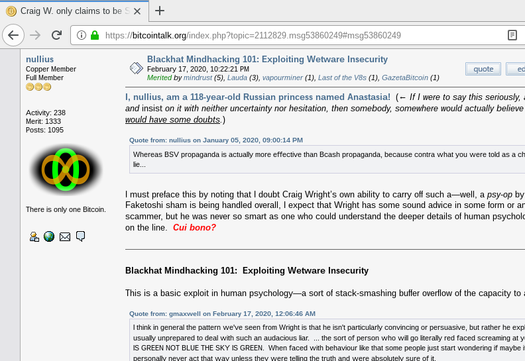The height and width of the screenshot is (361, 525).
Task: Click the quote button
Action: 483,69
